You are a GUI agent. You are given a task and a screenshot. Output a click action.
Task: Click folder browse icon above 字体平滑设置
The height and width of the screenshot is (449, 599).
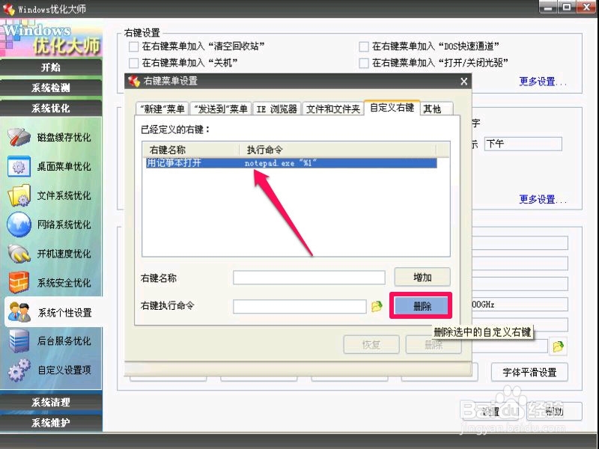(558, 346)
